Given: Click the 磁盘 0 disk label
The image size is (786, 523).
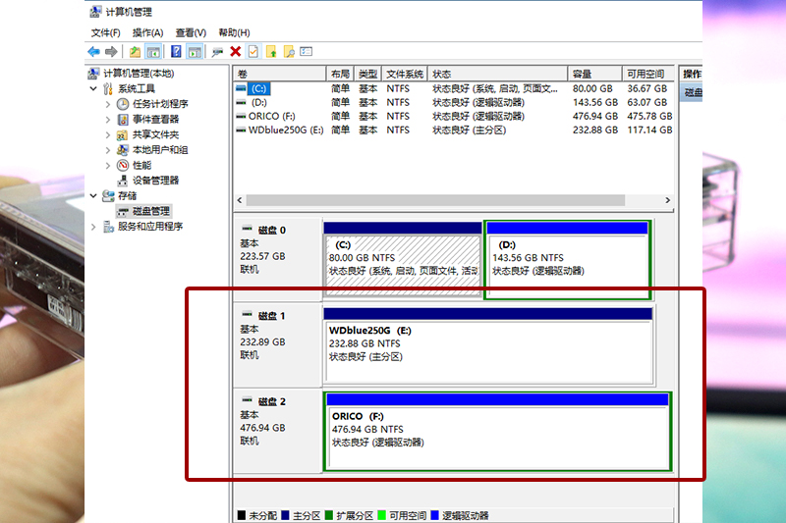Looking at the screenshot, I should [x=272, y=231].
